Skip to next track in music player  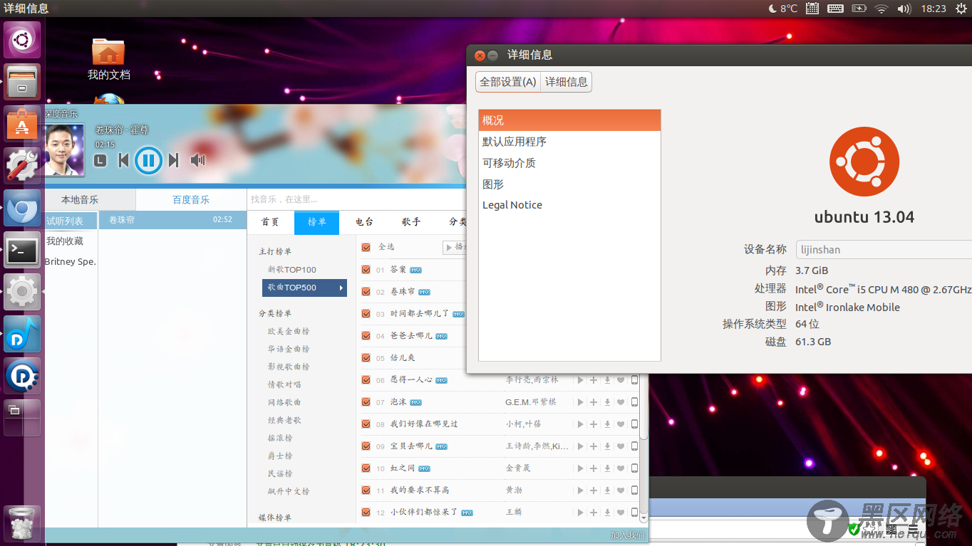(173, 161)
